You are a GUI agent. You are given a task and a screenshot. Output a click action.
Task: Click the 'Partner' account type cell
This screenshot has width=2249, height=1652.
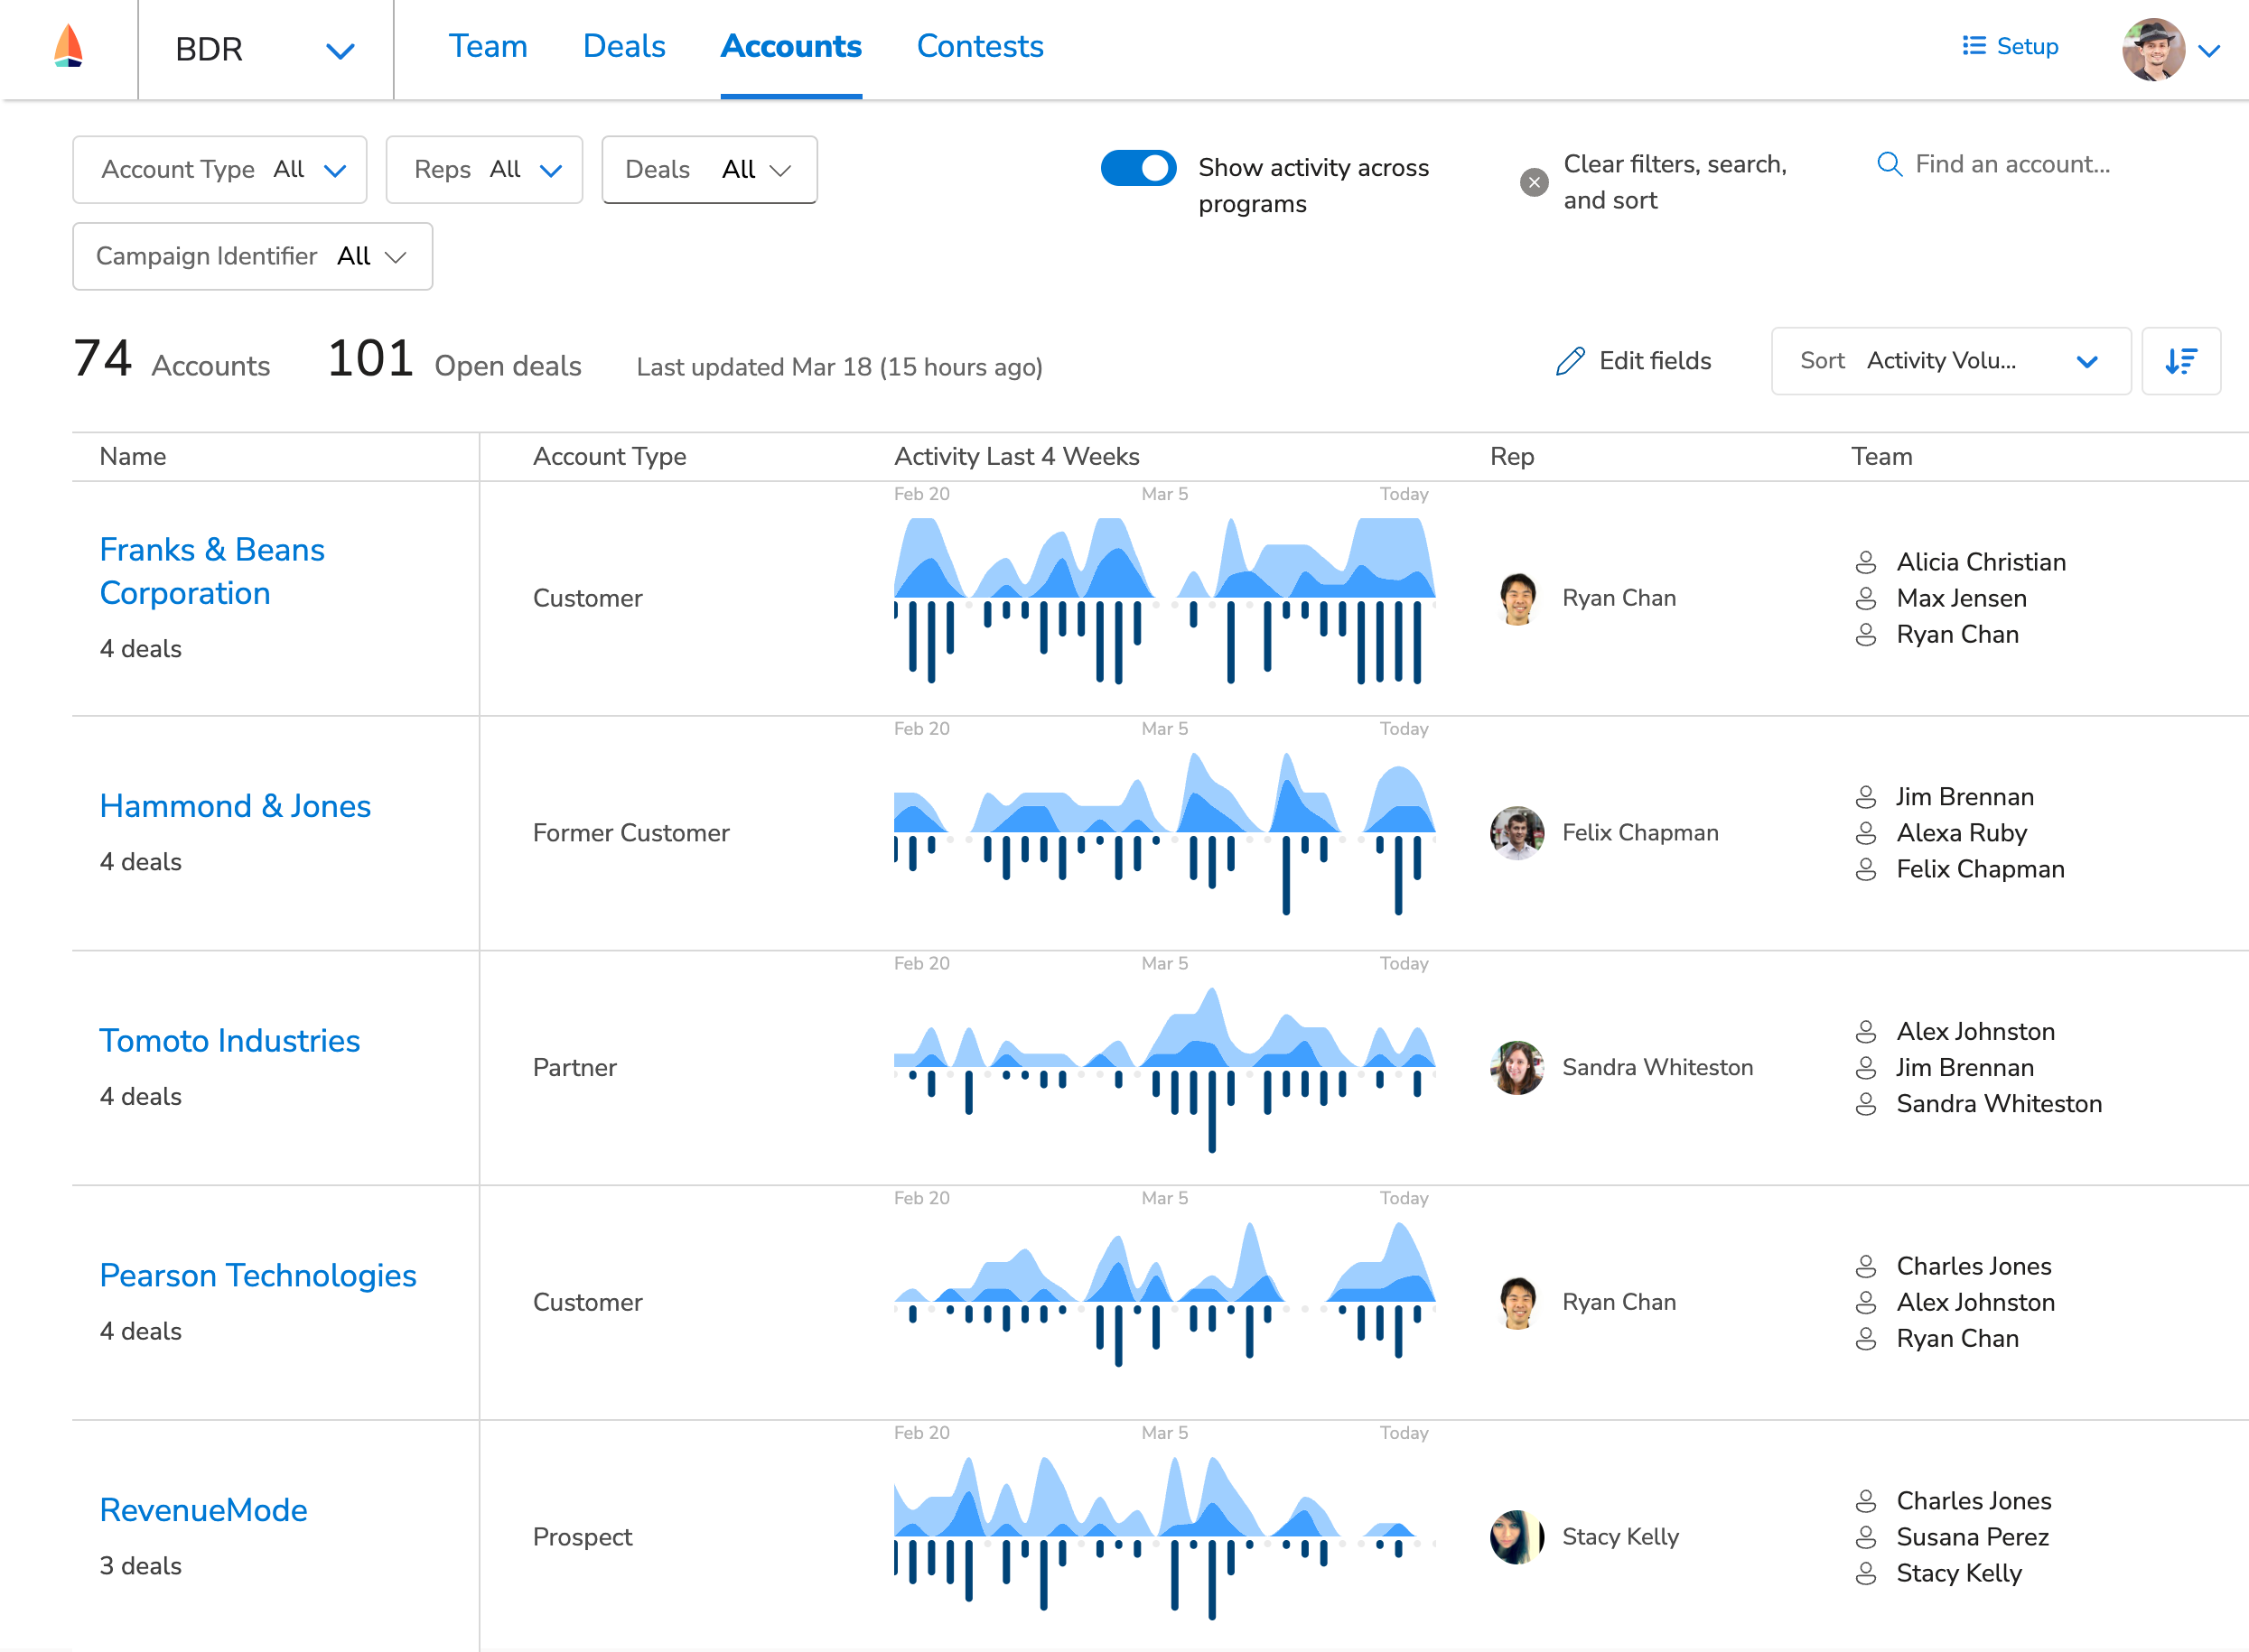(x=574, y=1068)
